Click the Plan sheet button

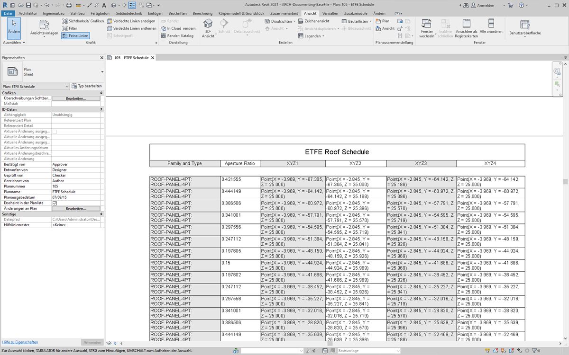[x=382, y=21]
